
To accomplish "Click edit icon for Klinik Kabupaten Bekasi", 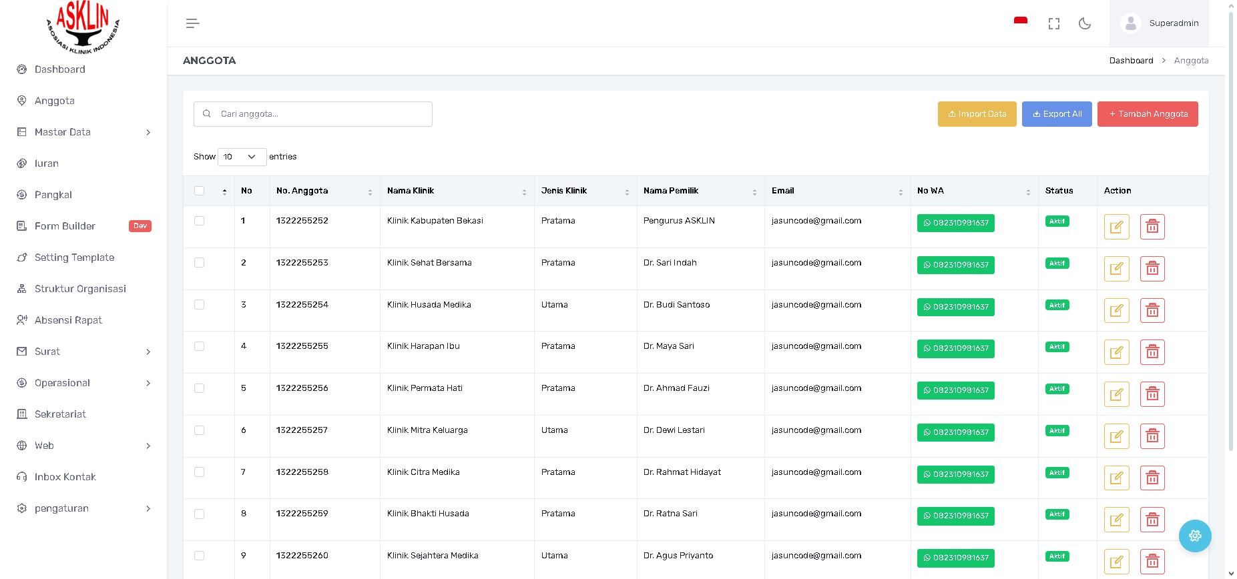I will point(1116,227).
